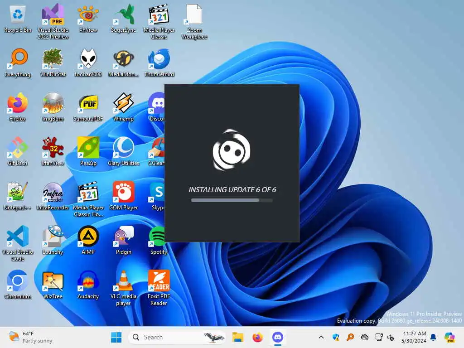
Task: Select the IrfanView red splat icon
Action: (53, 151)
